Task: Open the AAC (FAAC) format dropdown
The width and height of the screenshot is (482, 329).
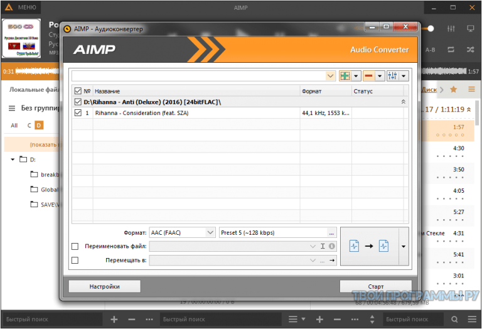Action: point(210,232)
